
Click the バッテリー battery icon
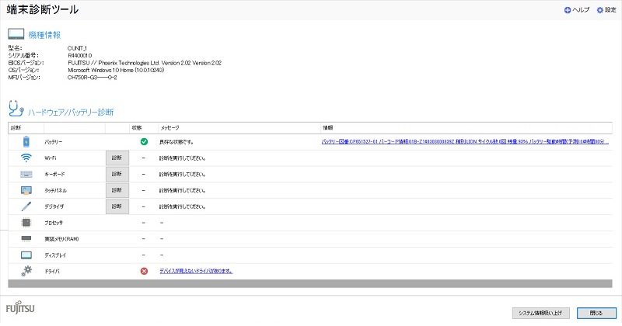tap(26, 141)
